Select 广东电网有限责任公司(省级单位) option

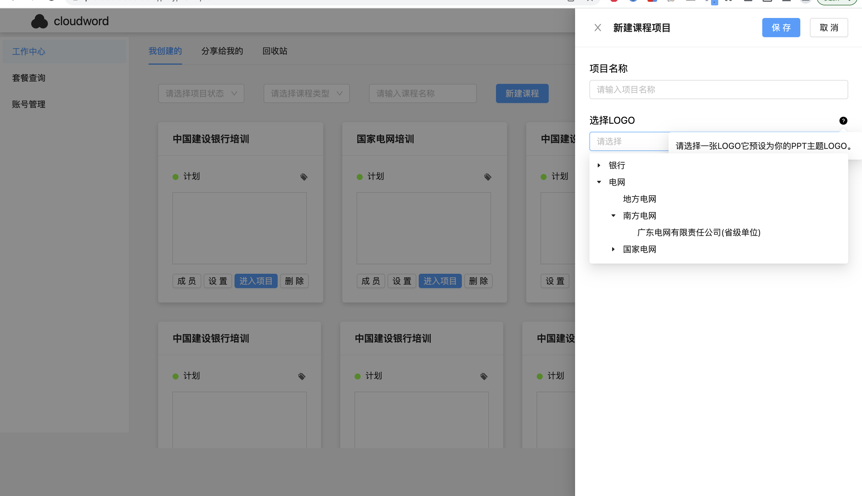tap(698, 232)
